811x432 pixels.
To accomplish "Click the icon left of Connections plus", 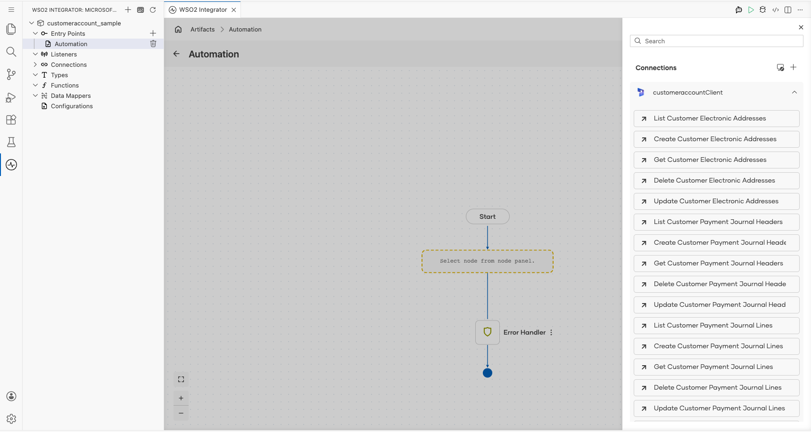I will click(780, 67).
